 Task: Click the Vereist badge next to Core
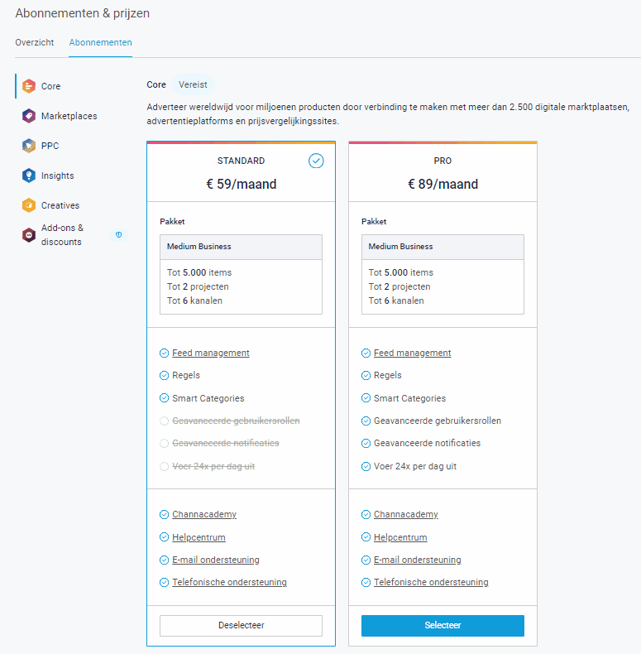193,84
